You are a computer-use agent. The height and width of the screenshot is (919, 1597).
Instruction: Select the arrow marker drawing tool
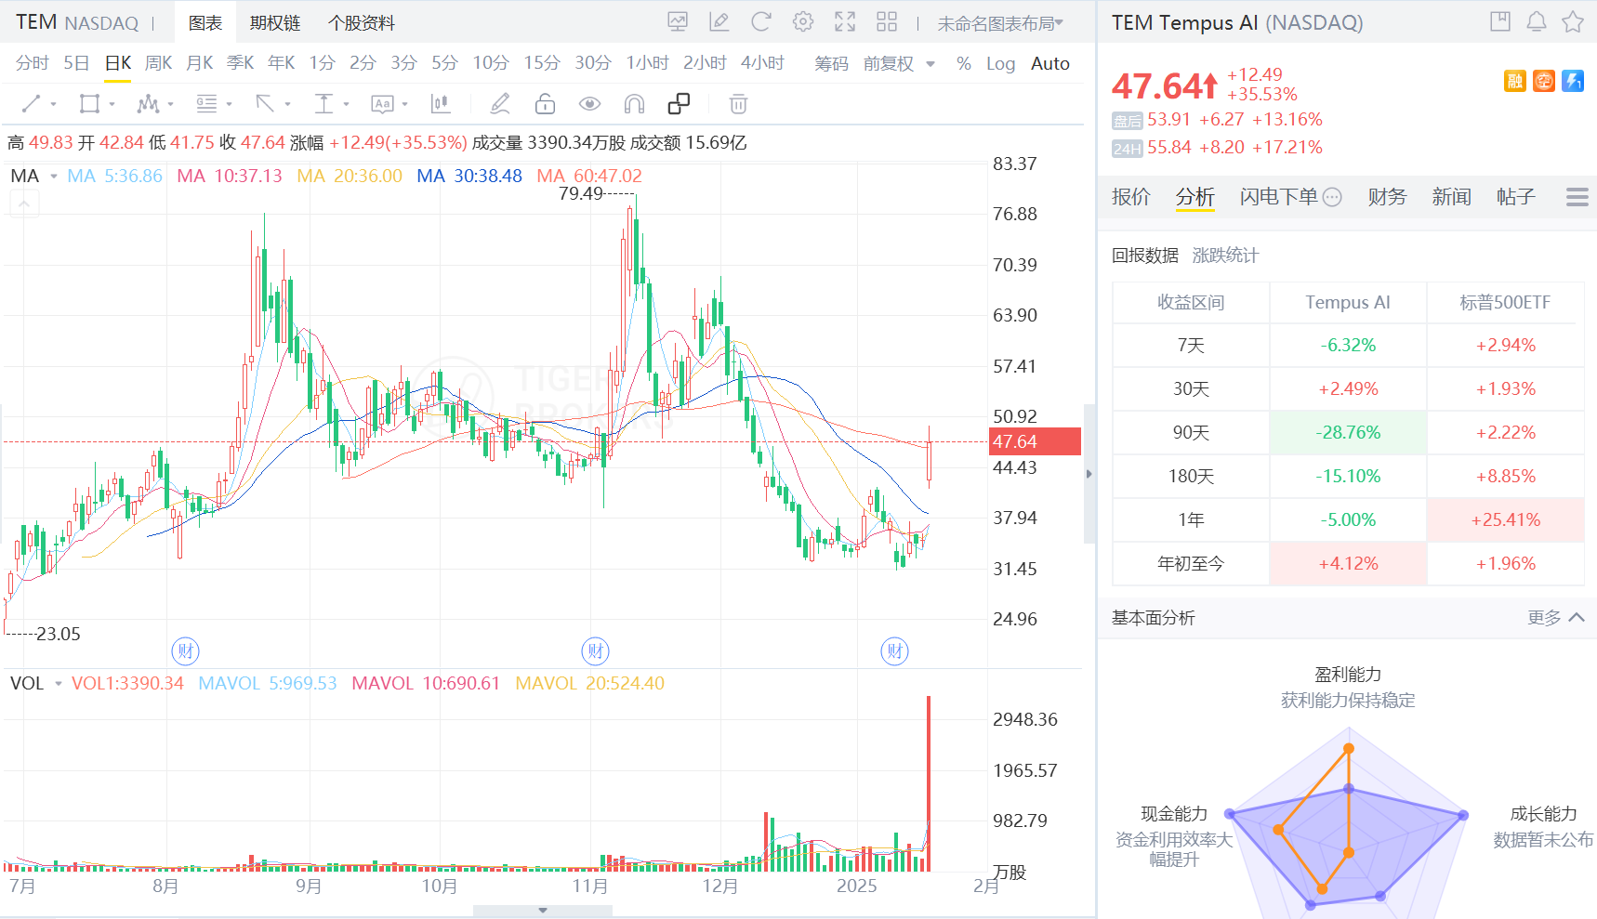[x=265, y=104]
